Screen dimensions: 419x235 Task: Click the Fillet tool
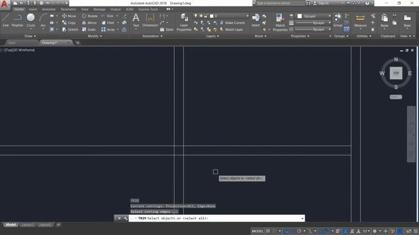click(x=108, y=23)
